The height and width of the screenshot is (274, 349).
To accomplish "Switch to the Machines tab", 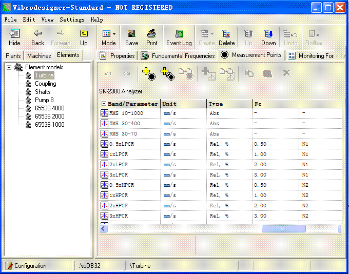I will pos(39,55).
